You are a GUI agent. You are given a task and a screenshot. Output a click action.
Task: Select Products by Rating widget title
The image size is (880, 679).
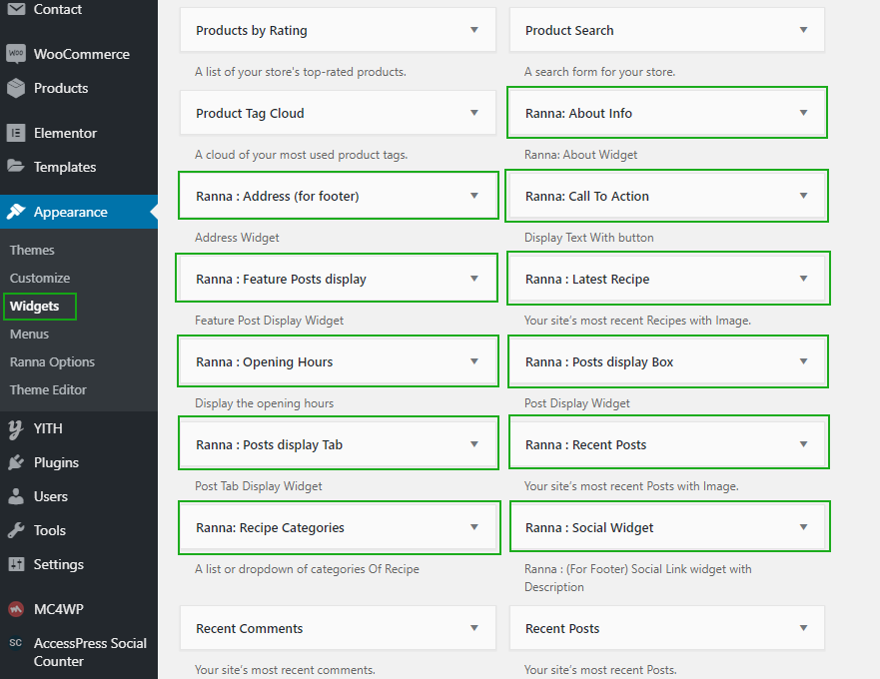[252, 30]
